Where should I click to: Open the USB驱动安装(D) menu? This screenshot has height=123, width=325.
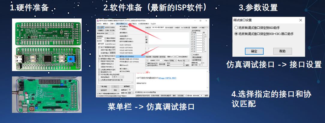[144, 24]
